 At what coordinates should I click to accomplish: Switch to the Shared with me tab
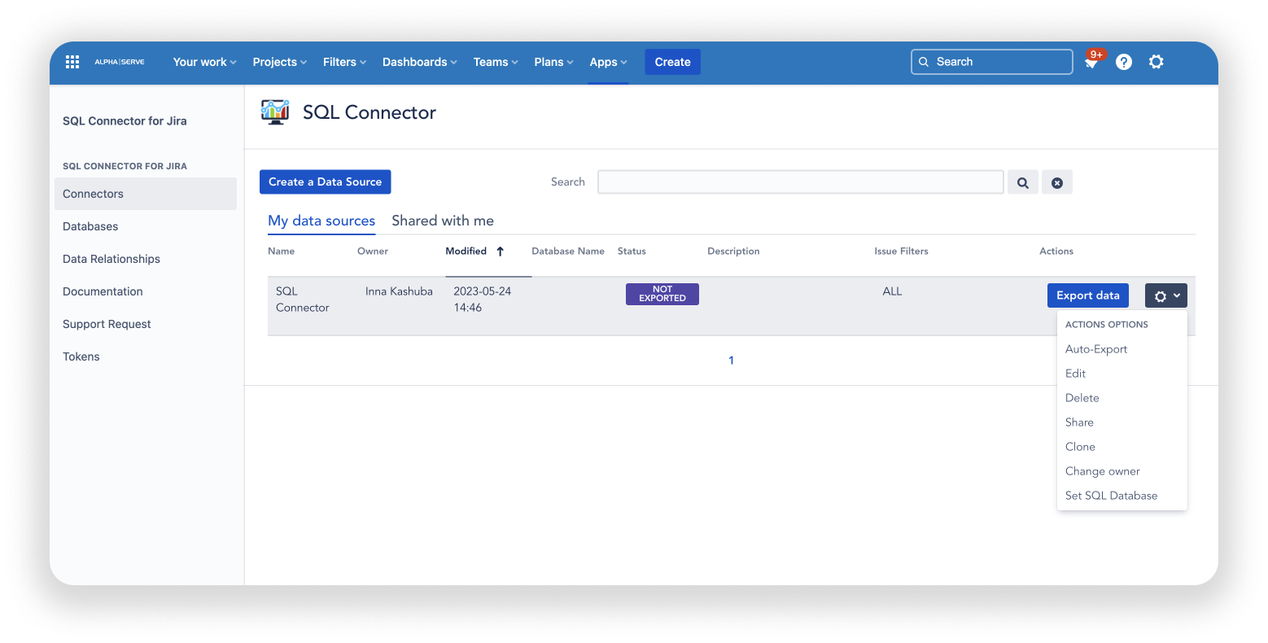442,221
